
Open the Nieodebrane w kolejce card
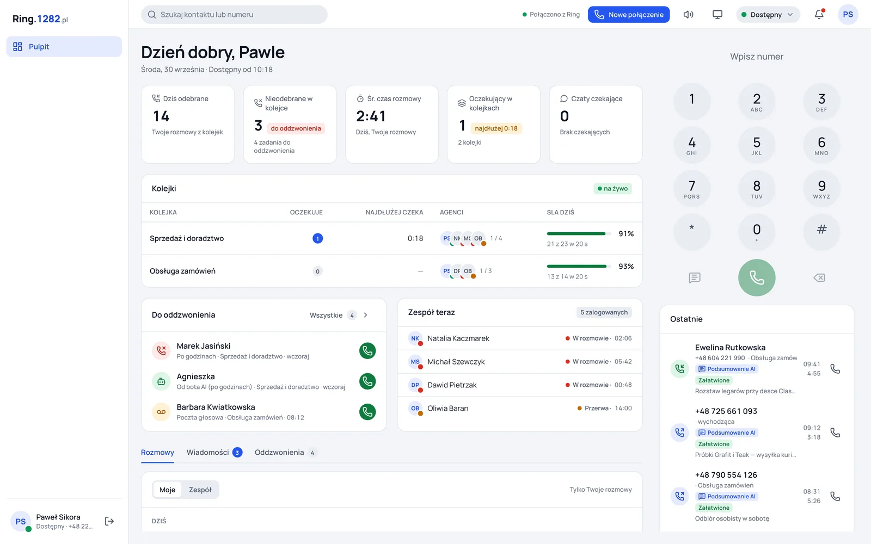point(290,124)
